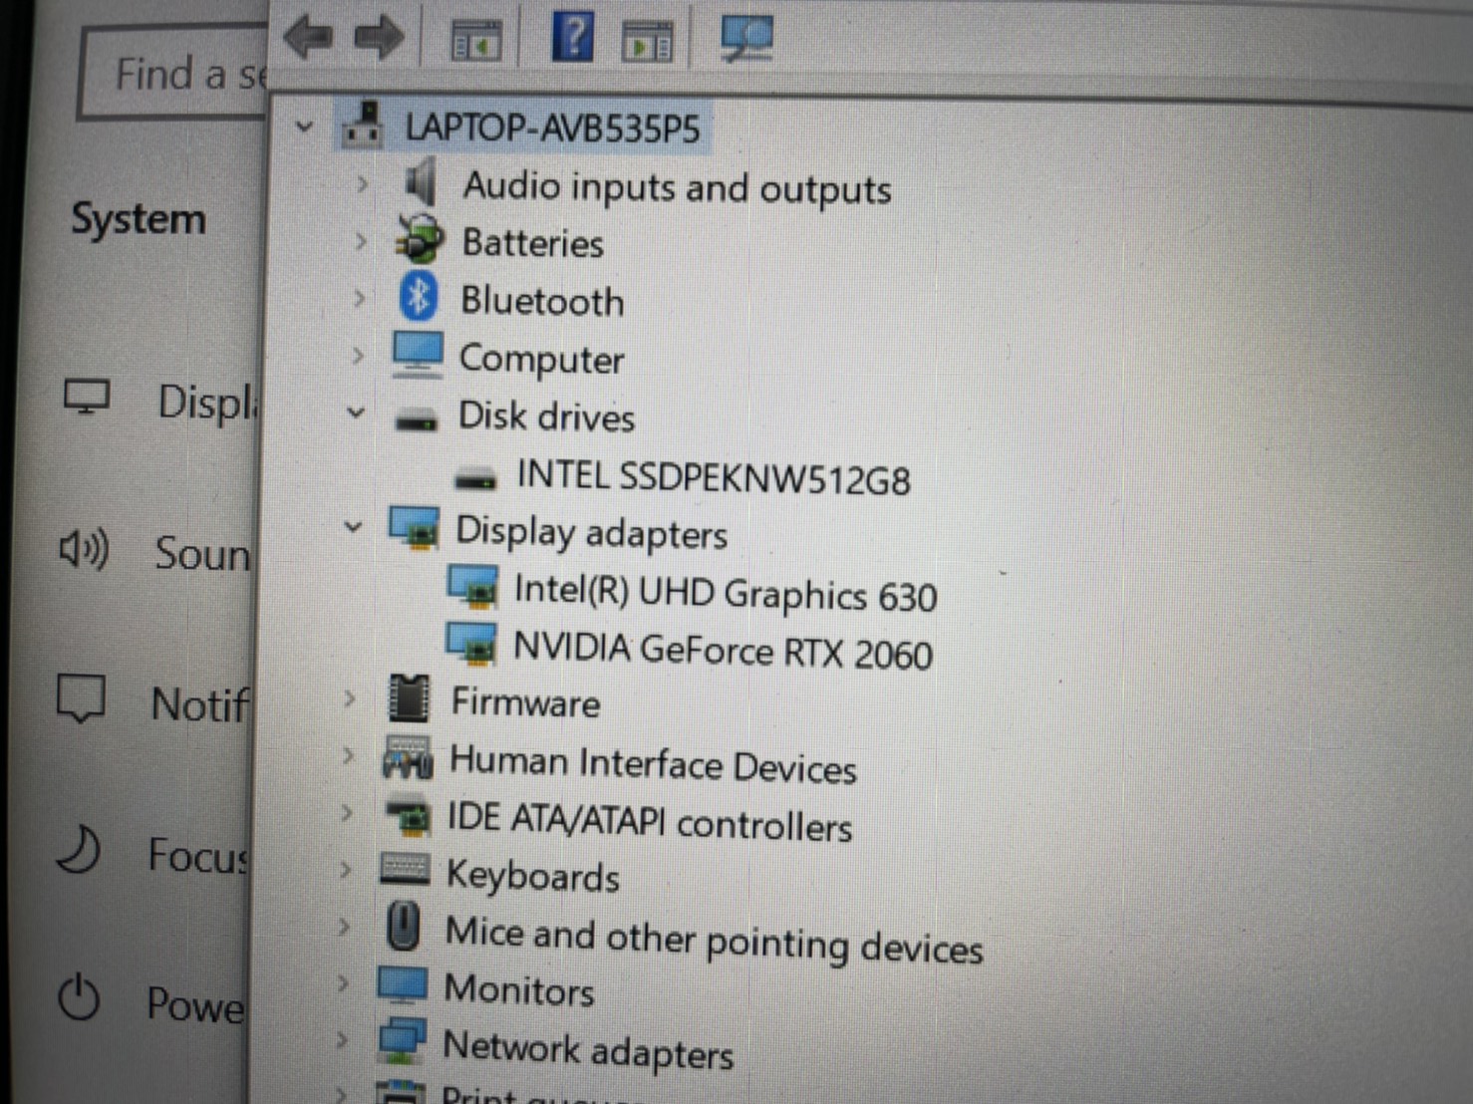
Task: Expand the Audio inputs and outputs node
Action: click(x=362, y=184)
